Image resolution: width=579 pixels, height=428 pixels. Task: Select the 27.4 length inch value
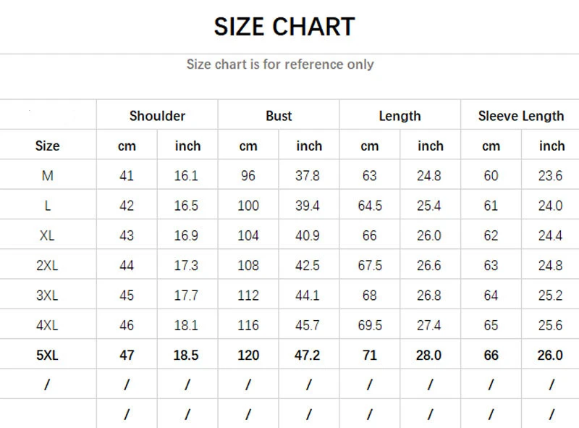[x=430, y=325]
